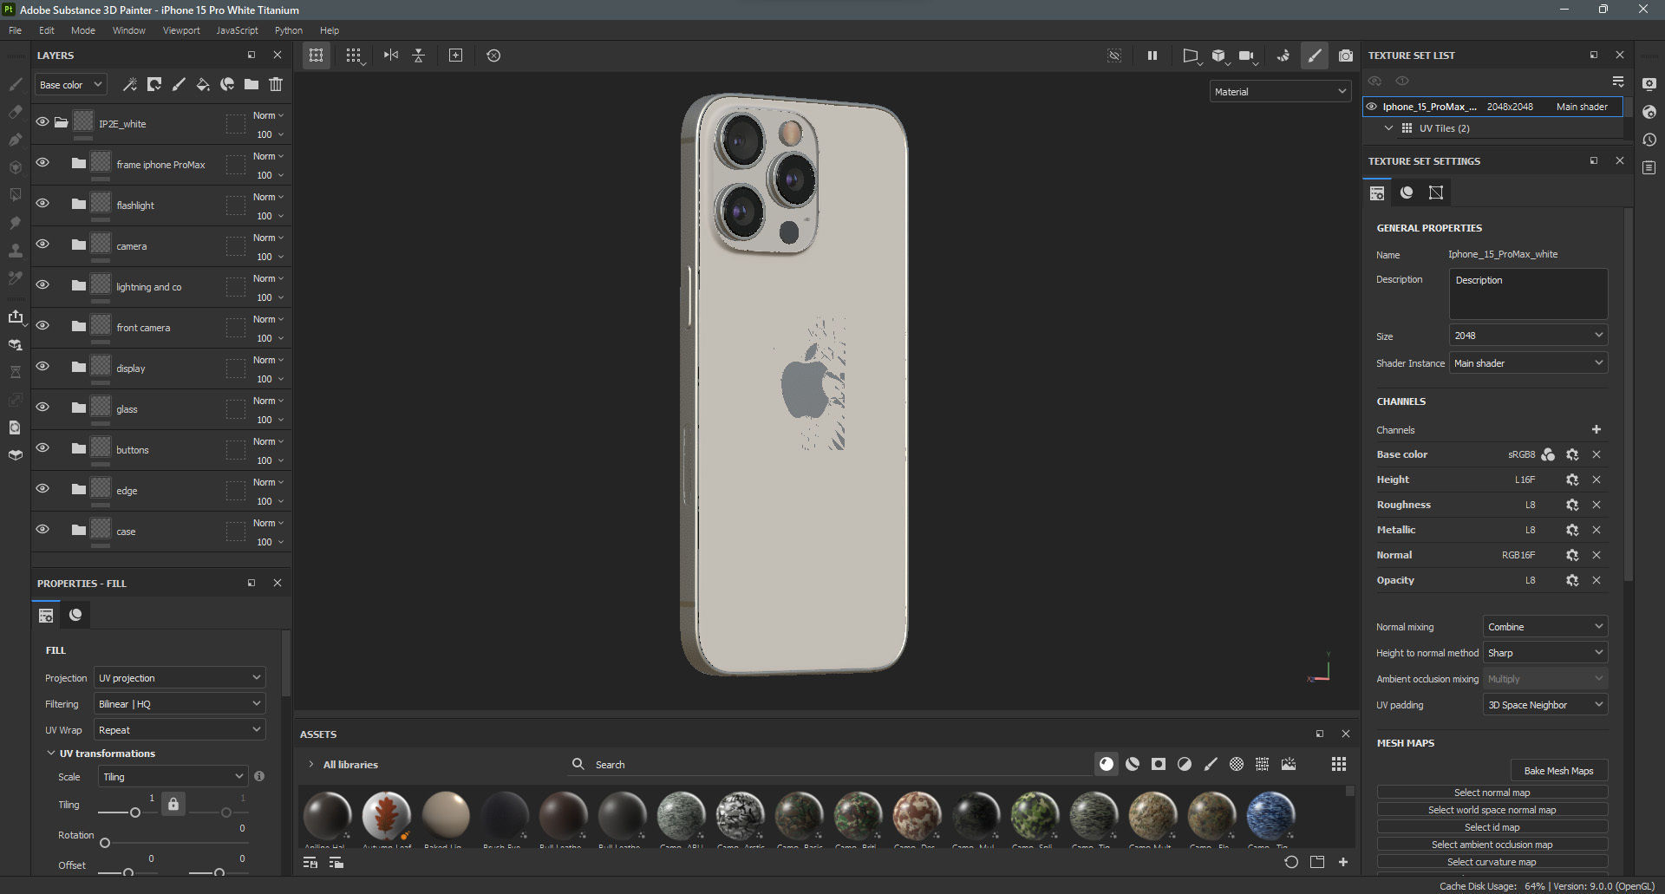Adjust the first Tiling slider handle
Viewport: 1665px width, 894px height.
coord(134,812)
